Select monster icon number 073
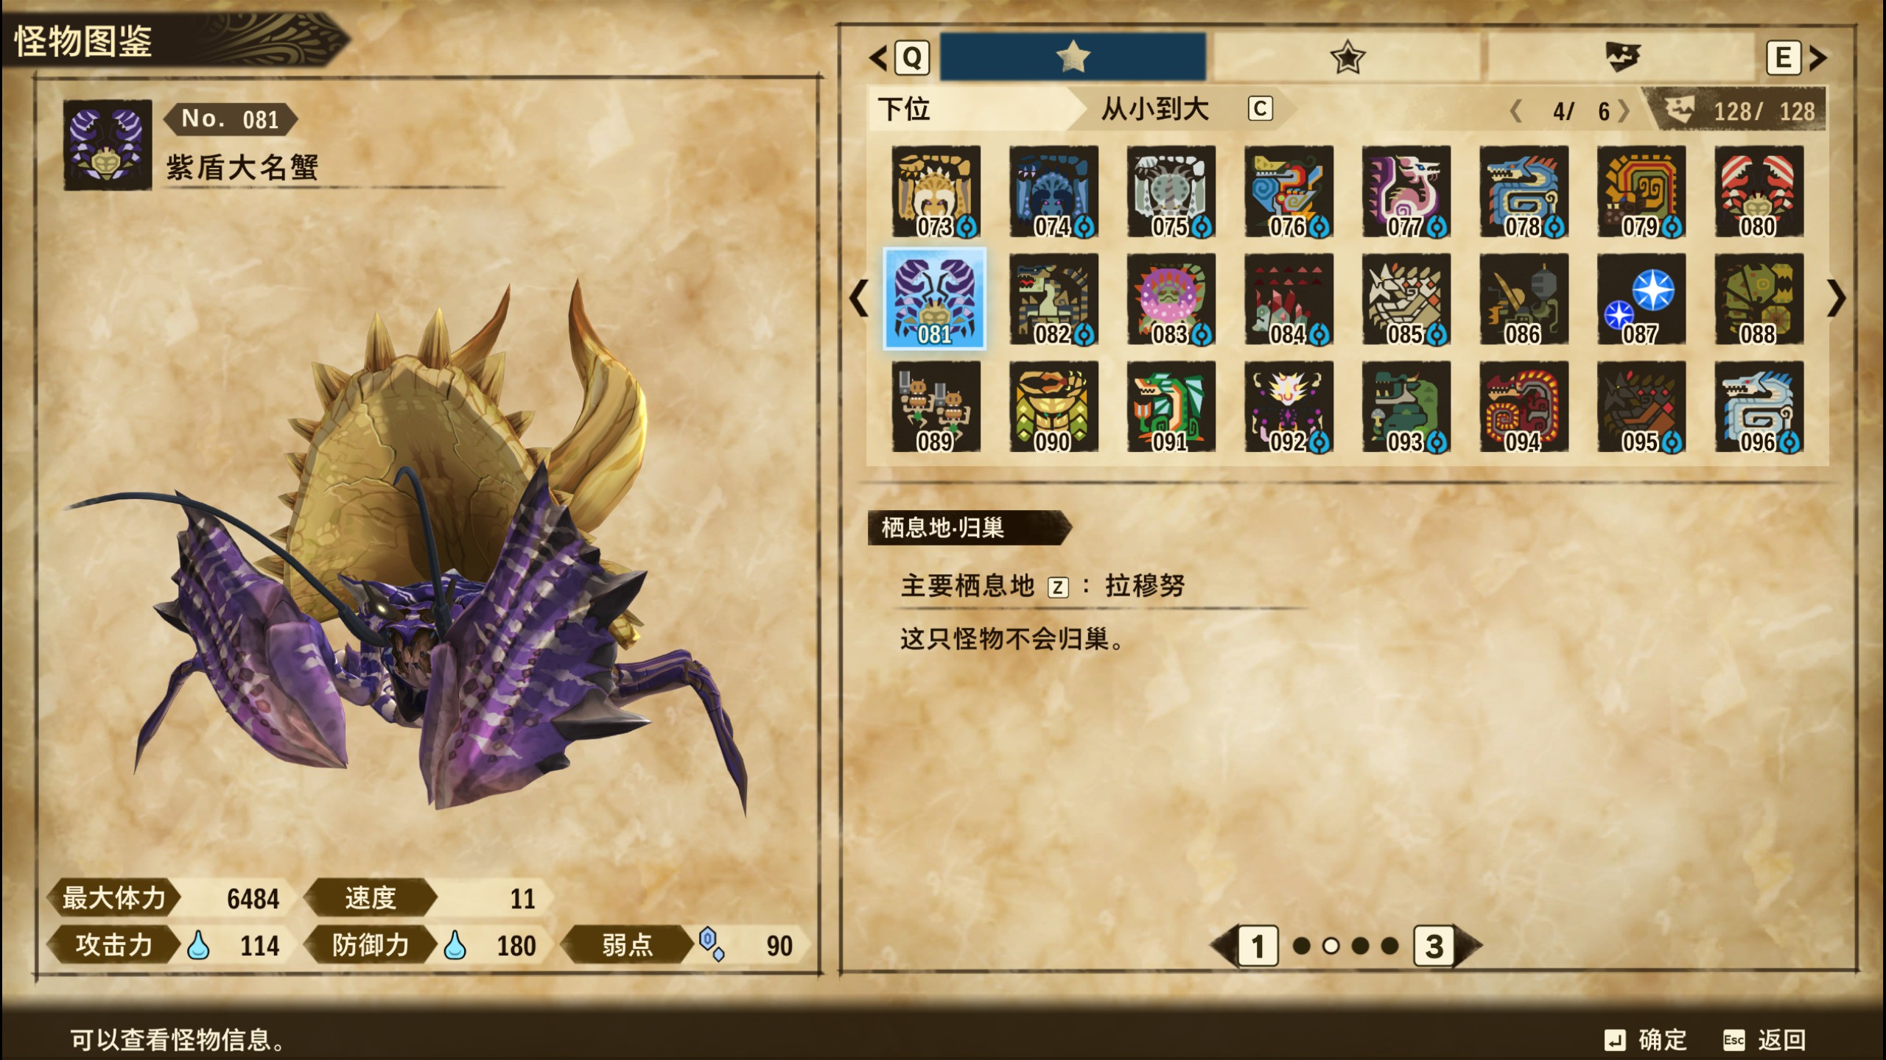 936,191
